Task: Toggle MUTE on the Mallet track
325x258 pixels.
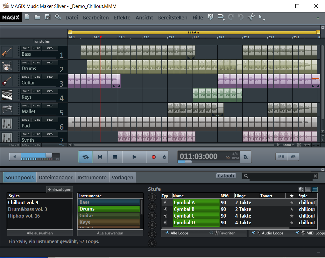Action: coord(36,105)
